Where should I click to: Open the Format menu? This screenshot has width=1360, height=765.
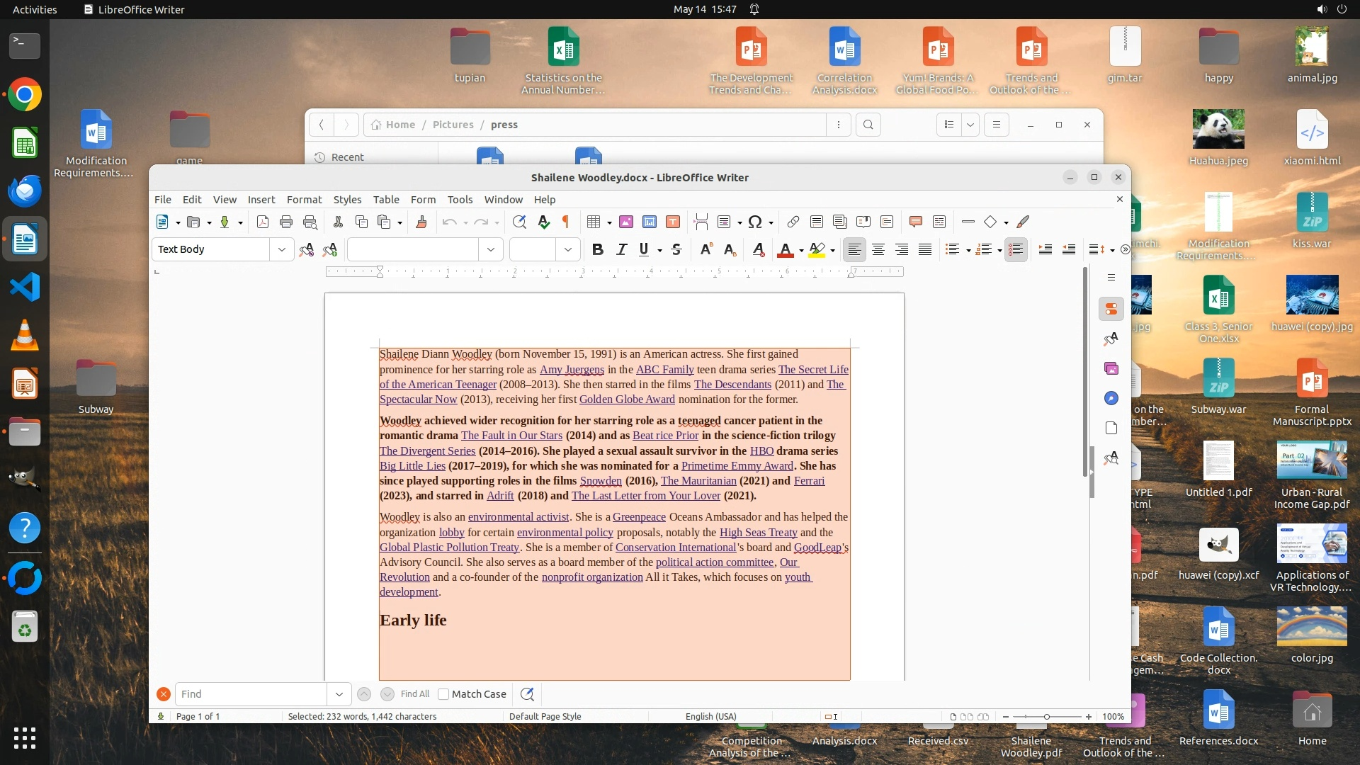[x=304, y=200]
